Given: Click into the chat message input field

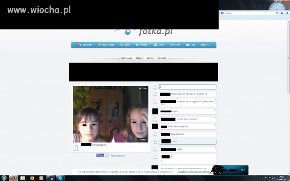Looking at the screenshot, I should click(188, 87).
